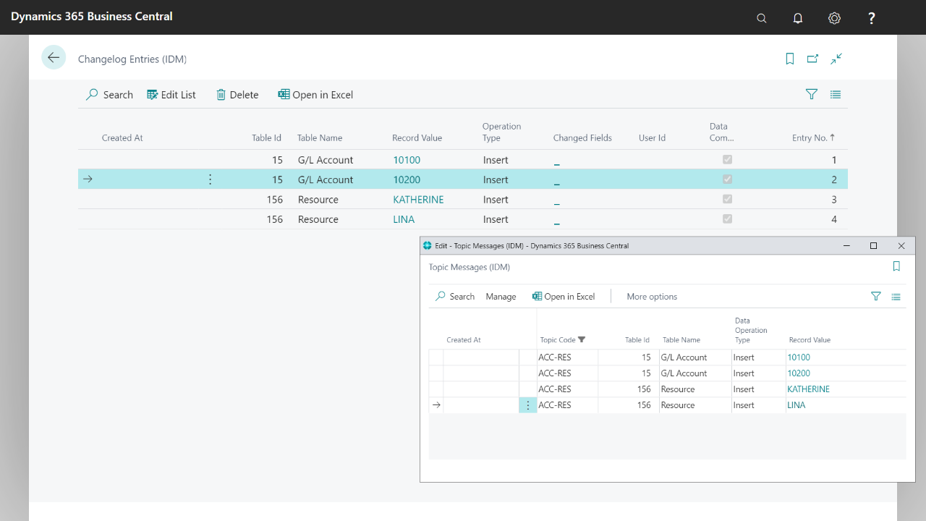This screenshot has width=926, height=521.
Task: Click Edit List in Changelog Entries
Action: (x=171, y=95)
